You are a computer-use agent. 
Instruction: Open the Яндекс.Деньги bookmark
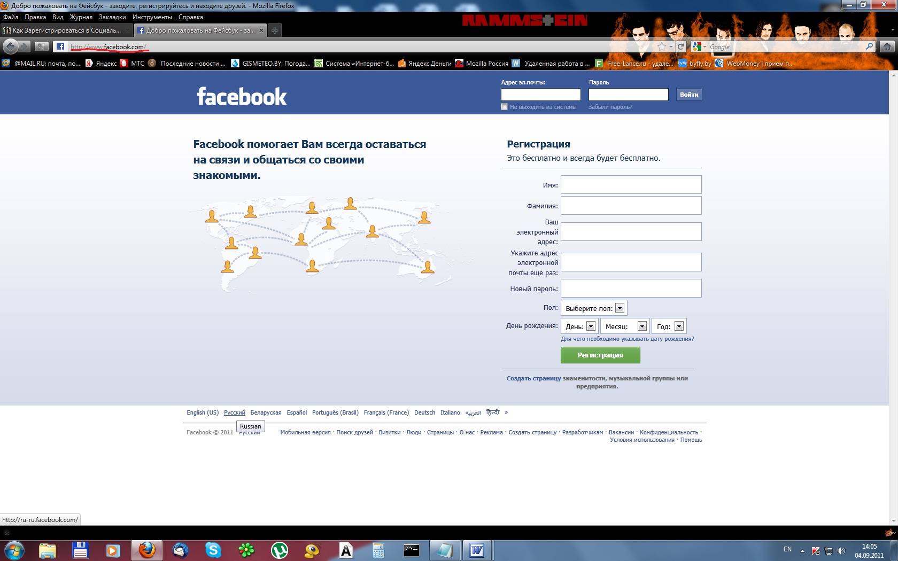(x=425, y=63)
